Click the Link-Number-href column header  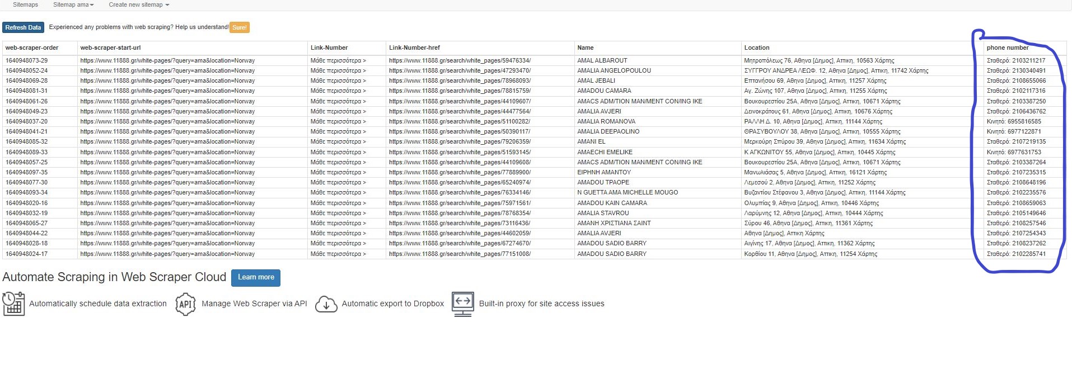click(x=414, y=48)
